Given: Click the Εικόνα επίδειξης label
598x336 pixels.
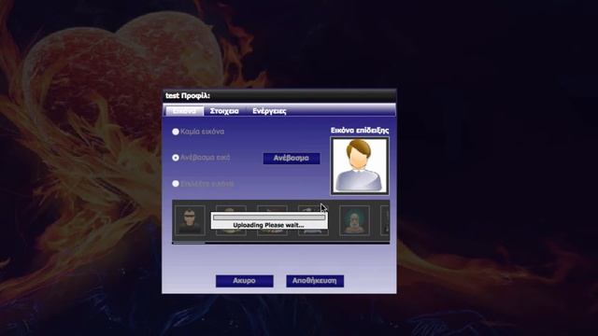Looking at the screenshot, I should tap(360, 131).
